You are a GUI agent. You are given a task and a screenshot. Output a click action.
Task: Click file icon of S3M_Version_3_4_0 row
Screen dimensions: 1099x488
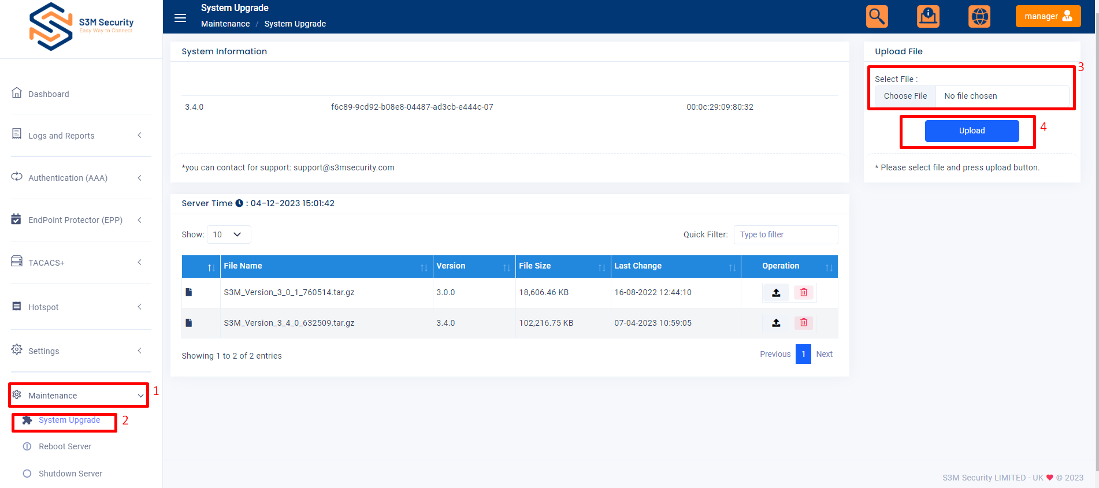(x=188, y=323)
